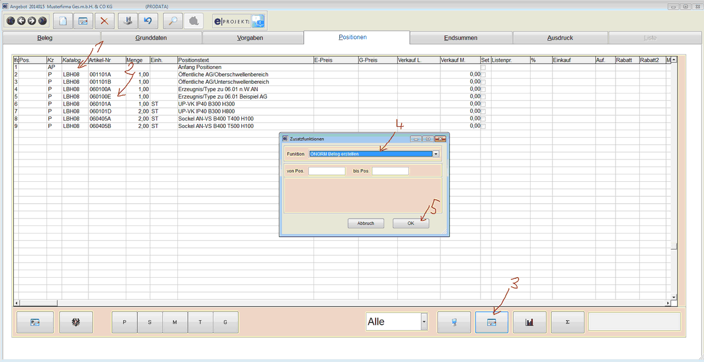Click the bar chart icon button

pos(529,322)
